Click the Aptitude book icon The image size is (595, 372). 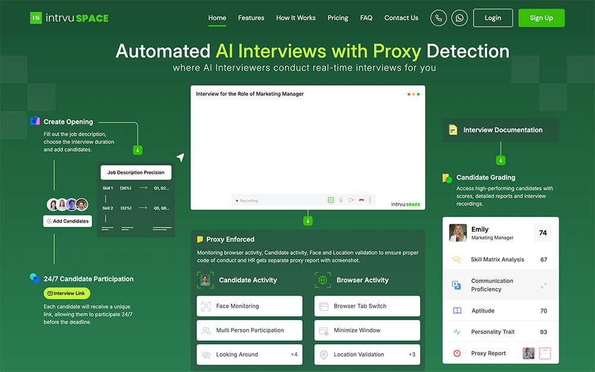457,311
